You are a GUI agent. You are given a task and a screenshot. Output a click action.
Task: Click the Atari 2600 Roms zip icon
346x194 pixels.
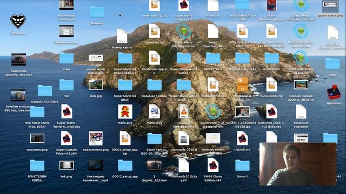pos(271,31)
